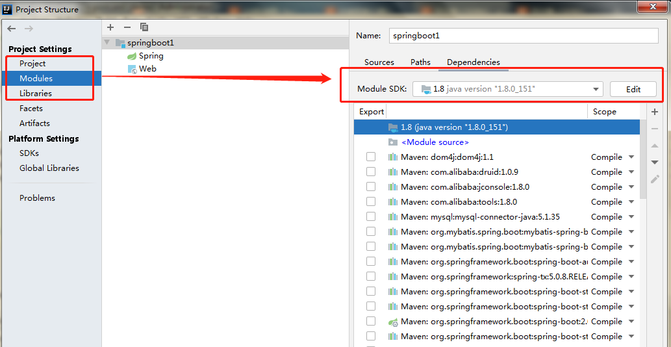Open scope dropdown for alibaba tools dependency
Viewport: 671px width, 347px height.
pos(631,202)
